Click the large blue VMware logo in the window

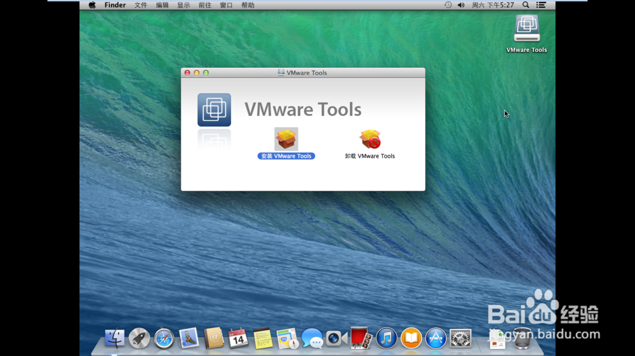pos(214,110)
